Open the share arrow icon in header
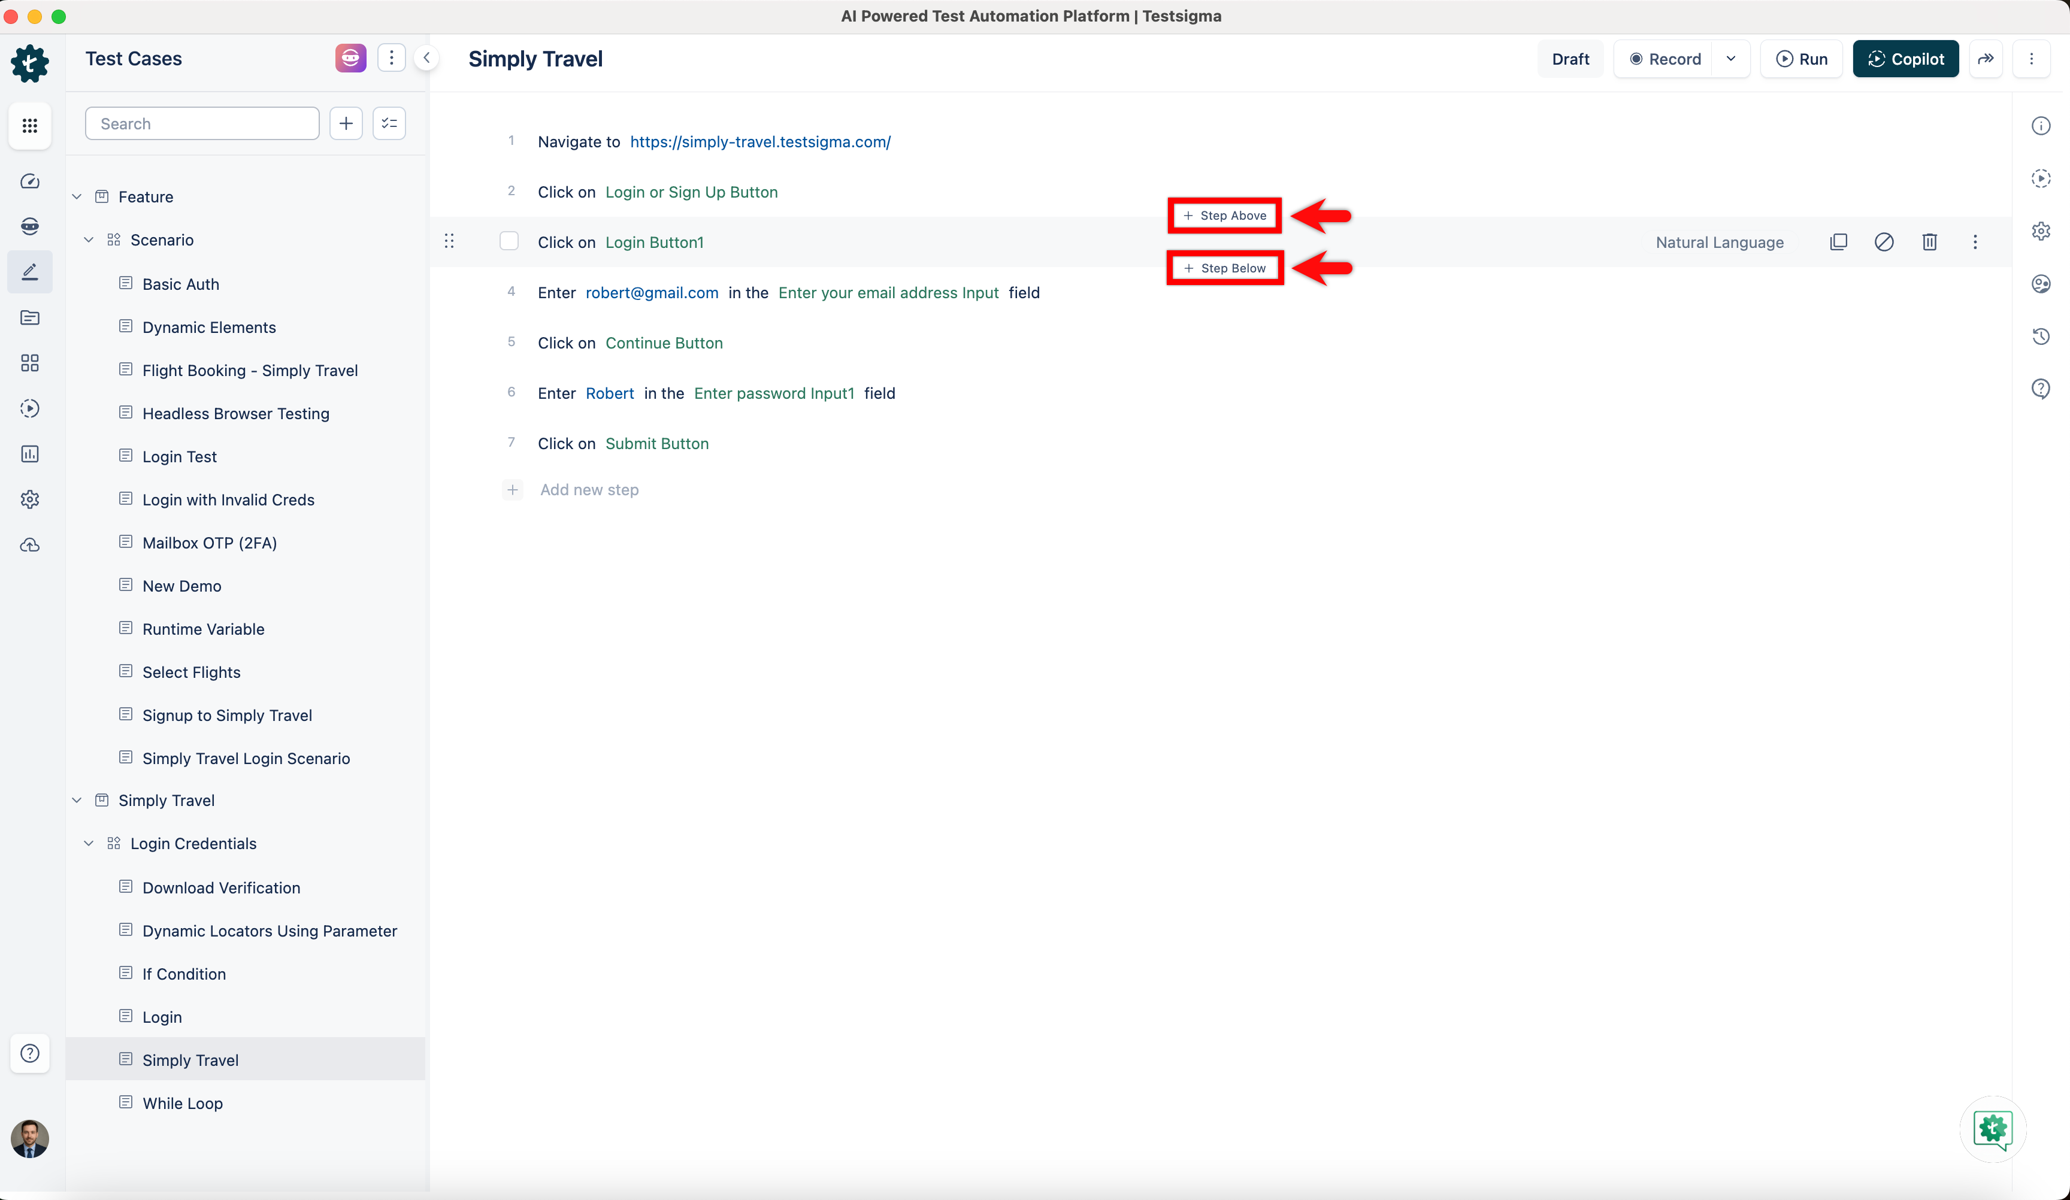This screenshot has width=2070, height=1200. 1986,58
